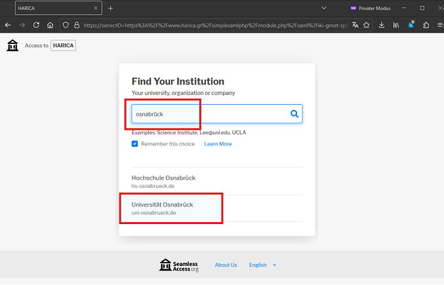Click the HARICA service badge
Image resolution: width=444 pixels, height=285 pixels.
point(63,45)
